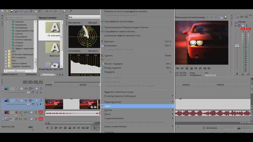This screenshot has height=142, width=253.
Task: Pause playback from the timeline transport bar
Action: [x=65, y=128]
